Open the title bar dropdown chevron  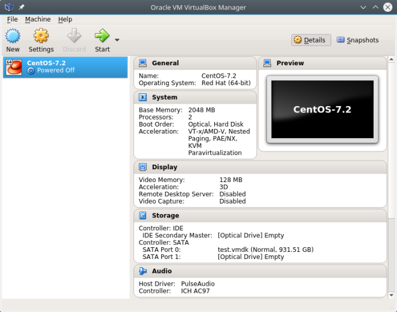point(364,8)
